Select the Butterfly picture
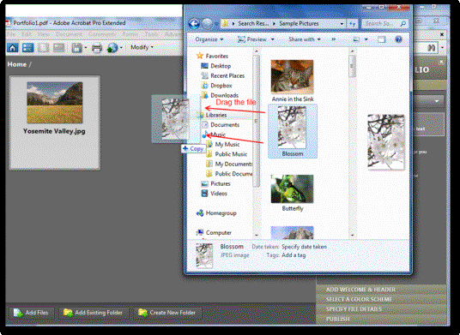Viewport: 460px width, 335px height. point(292,193)
